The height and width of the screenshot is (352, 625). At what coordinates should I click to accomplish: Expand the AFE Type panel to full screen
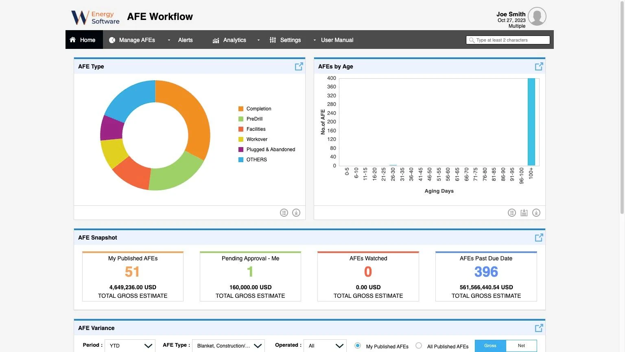pos(299,66)
